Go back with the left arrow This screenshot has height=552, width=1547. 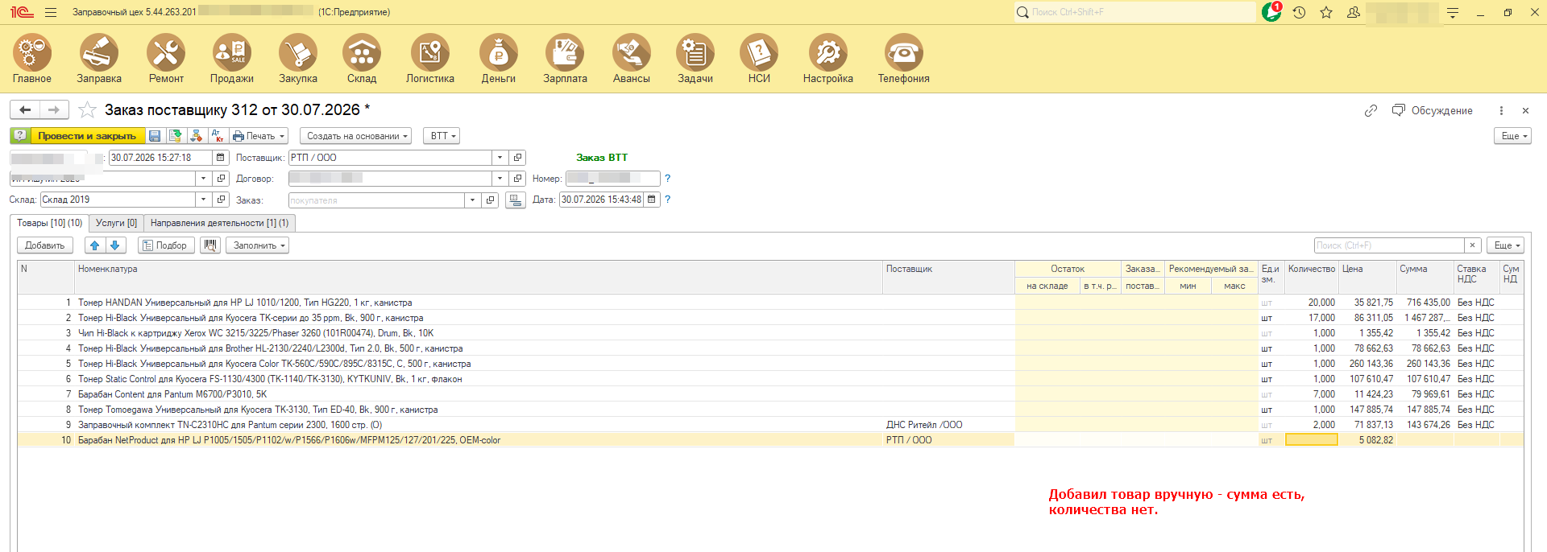(25, 109)
